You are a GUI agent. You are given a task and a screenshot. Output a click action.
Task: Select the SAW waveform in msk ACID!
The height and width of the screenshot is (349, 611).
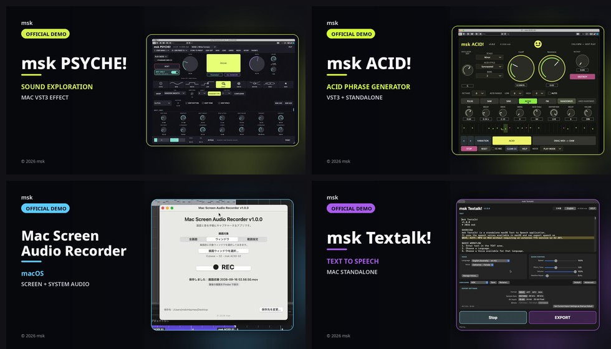click(489, 101)
